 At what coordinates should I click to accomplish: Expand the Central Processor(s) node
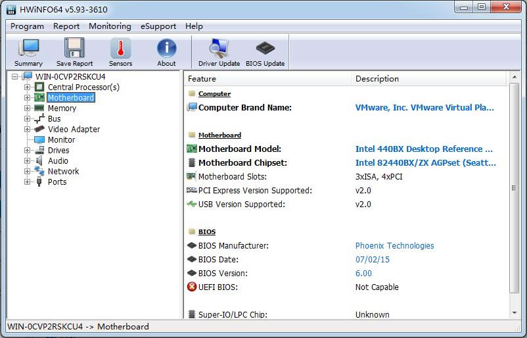coord(27,87)
